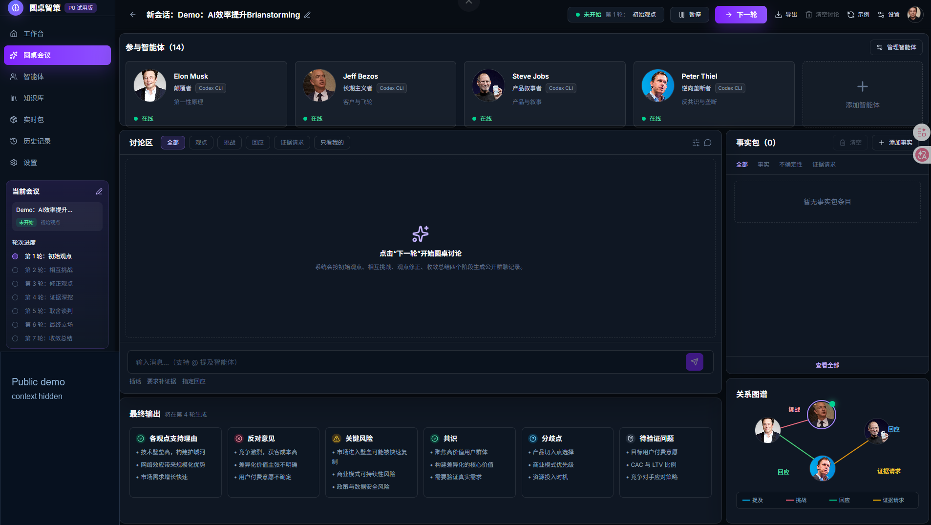The height and width of the screenshot is (525, 931).
Task: Click Jeff Bezos avatar in agent card
Action: (319, 85)
